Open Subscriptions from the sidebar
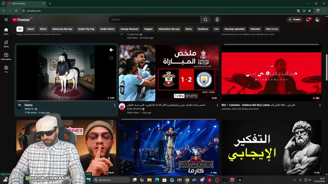 (6, 56)
